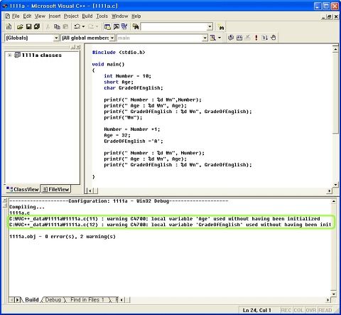Click the editor vertical scrollbar up arrow

tap(335, 49)
